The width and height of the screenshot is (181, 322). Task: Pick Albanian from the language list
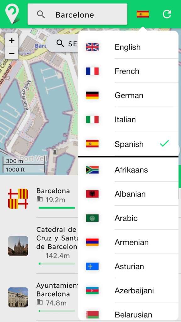tap(128, 194)
